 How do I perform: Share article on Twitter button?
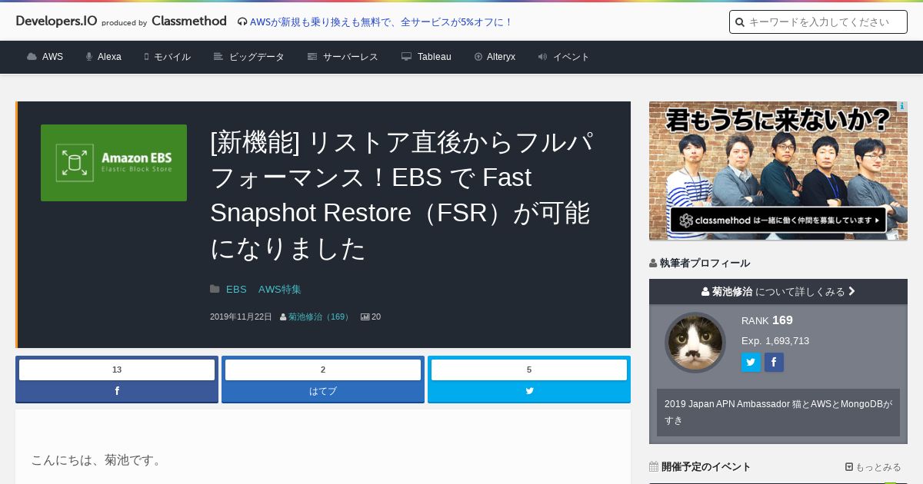[x=529, y=391]
